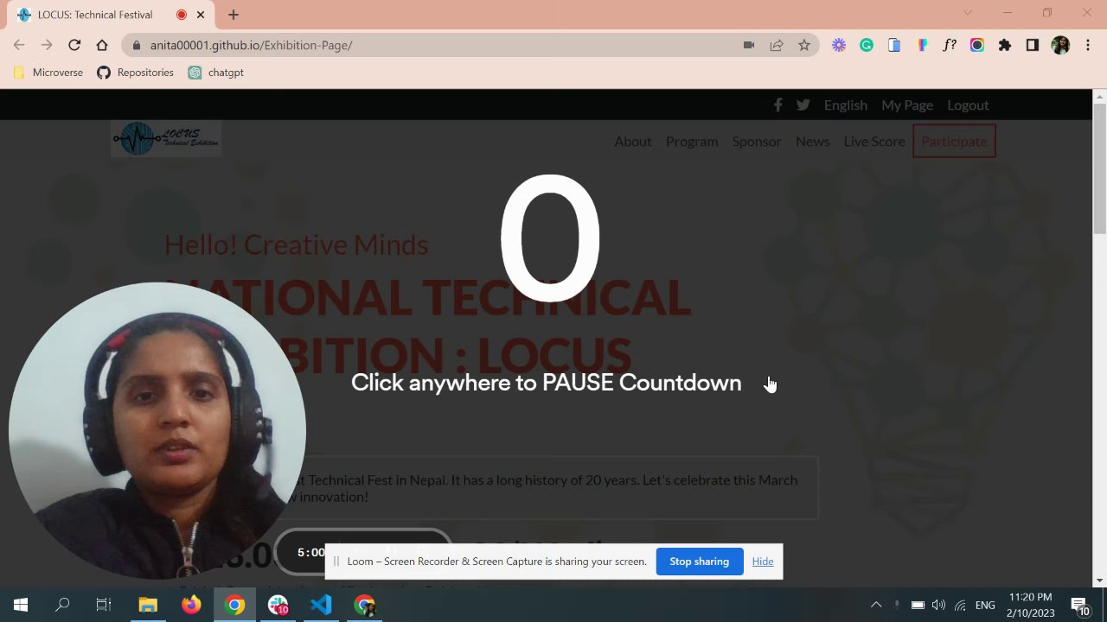Open the camera screenshot extension icon
This screenshot has width=1107, height=622.
click(977, 45)
